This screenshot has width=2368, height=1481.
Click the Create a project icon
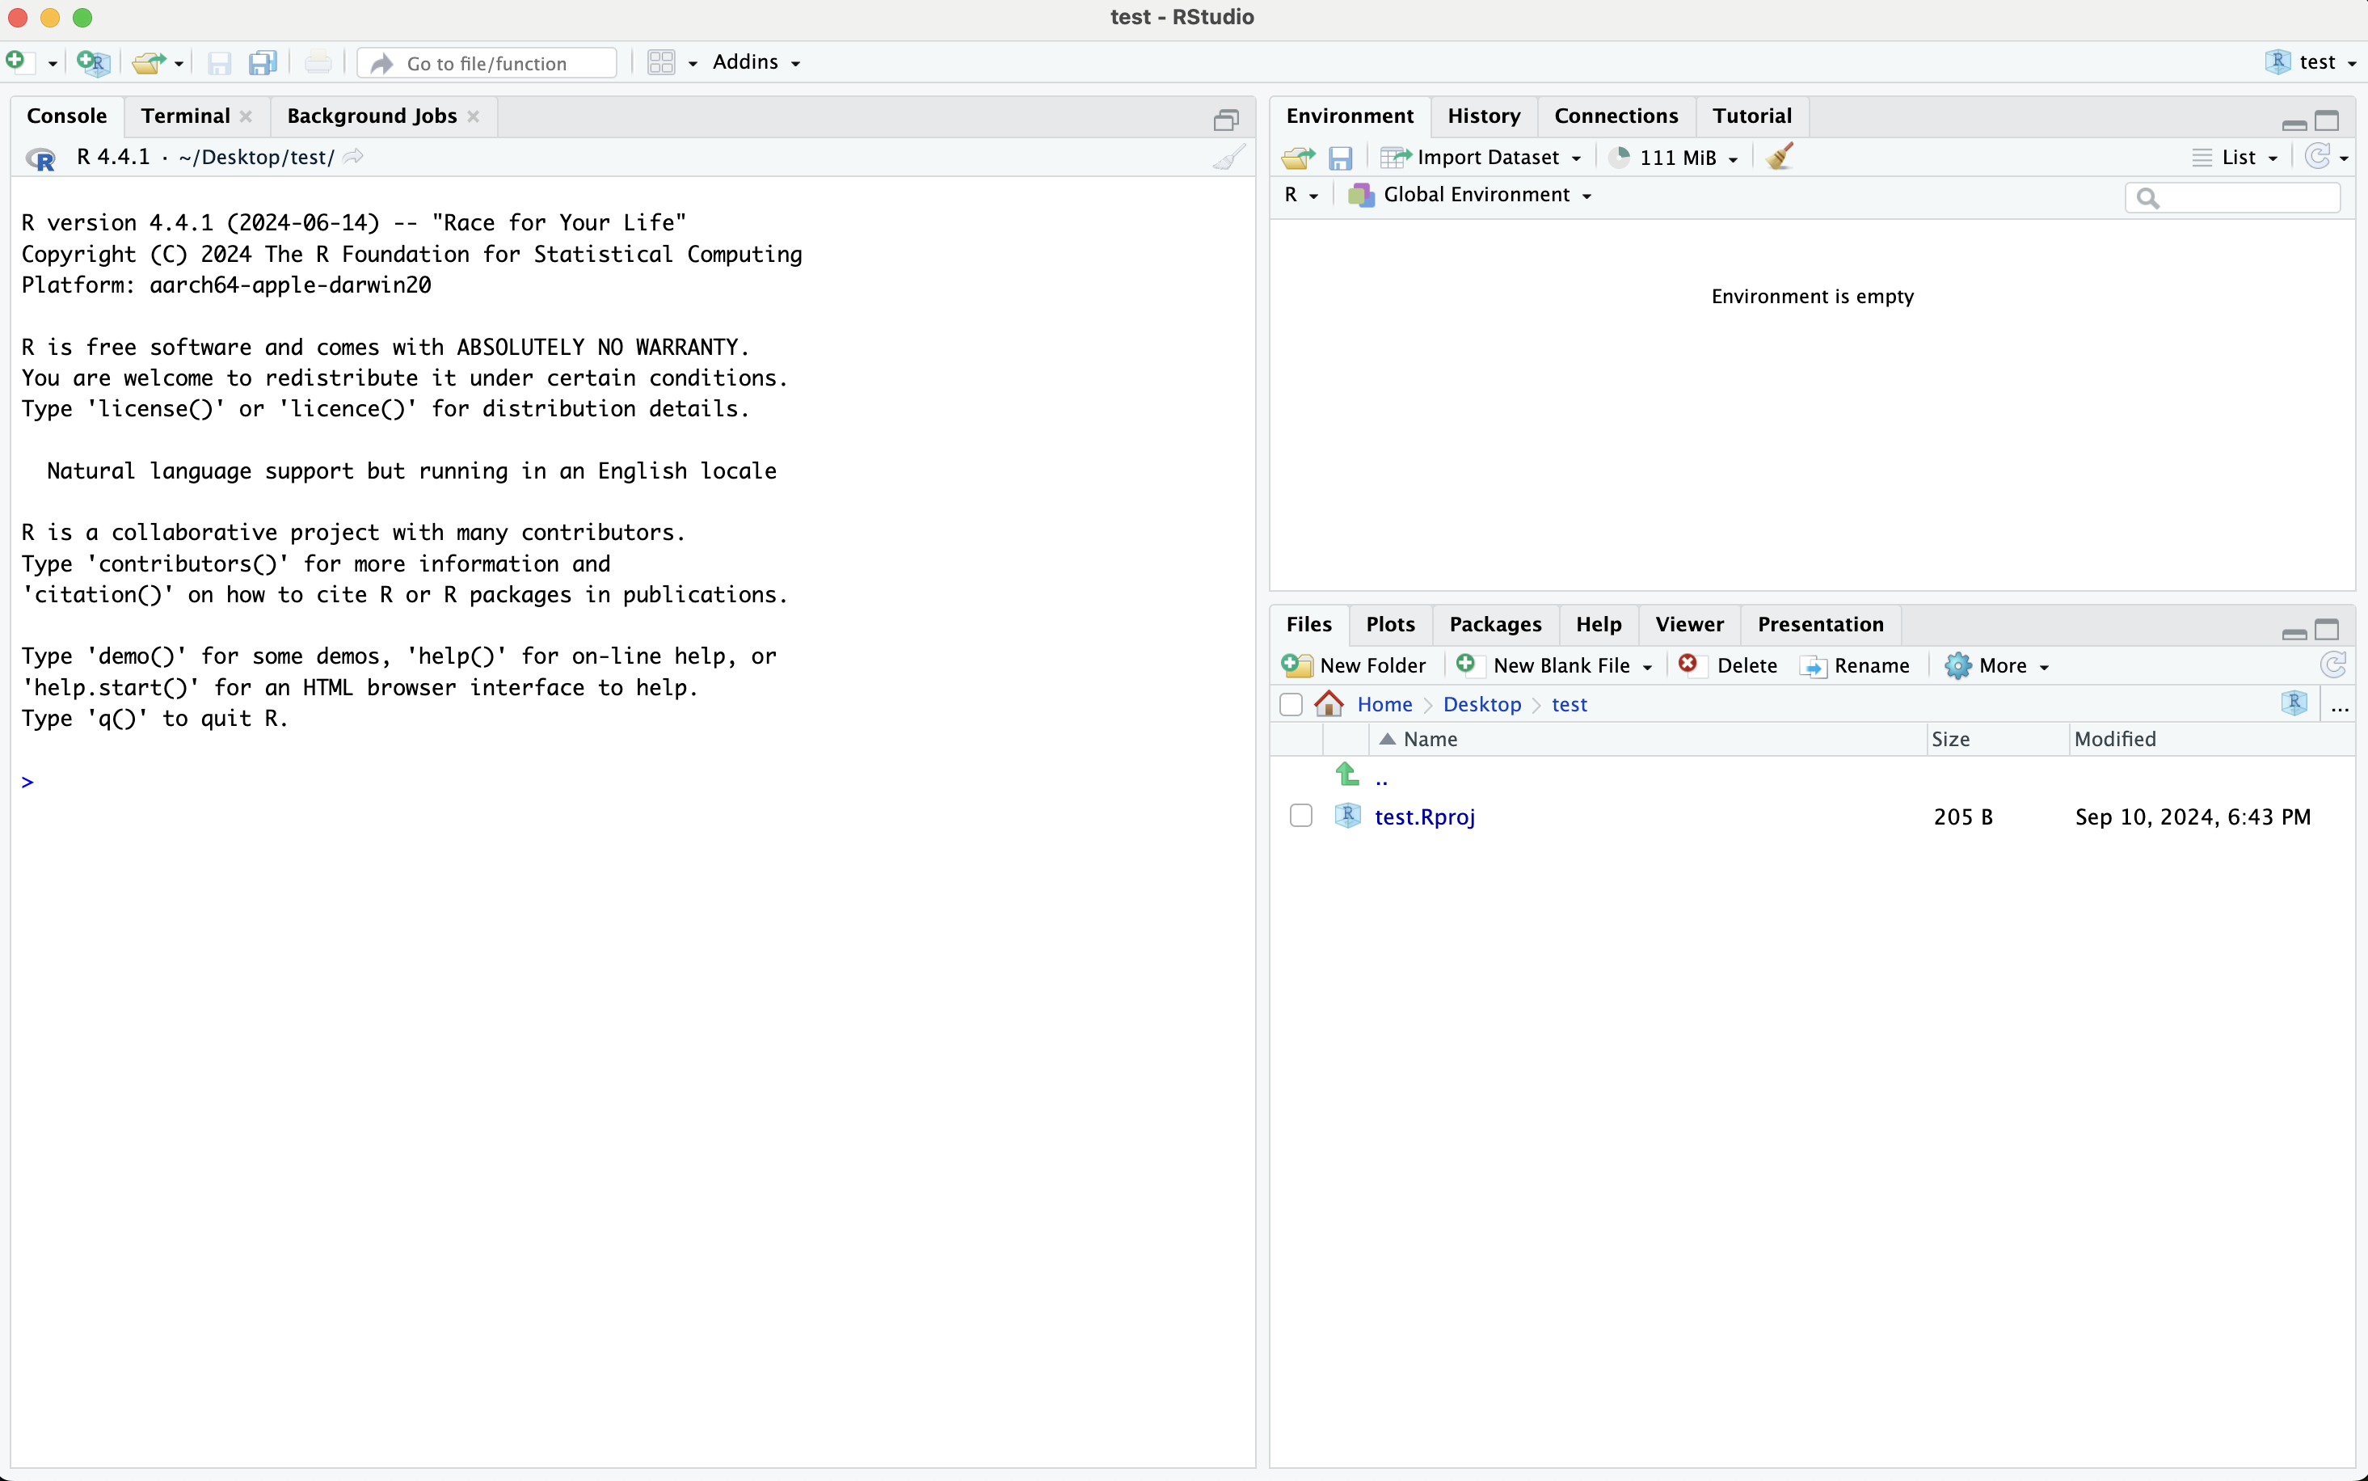[92, 63]
